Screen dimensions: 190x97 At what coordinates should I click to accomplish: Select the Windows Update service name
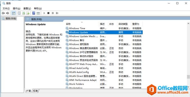pos(78,32)
